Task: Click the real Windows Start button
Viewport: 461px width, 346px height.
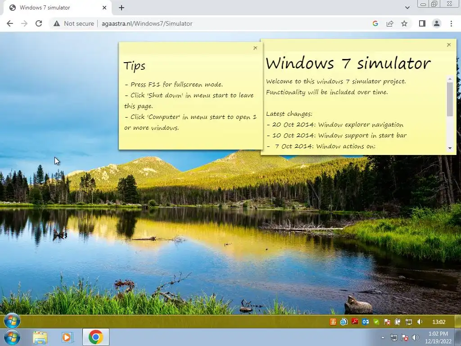Action: click(12, 337)
